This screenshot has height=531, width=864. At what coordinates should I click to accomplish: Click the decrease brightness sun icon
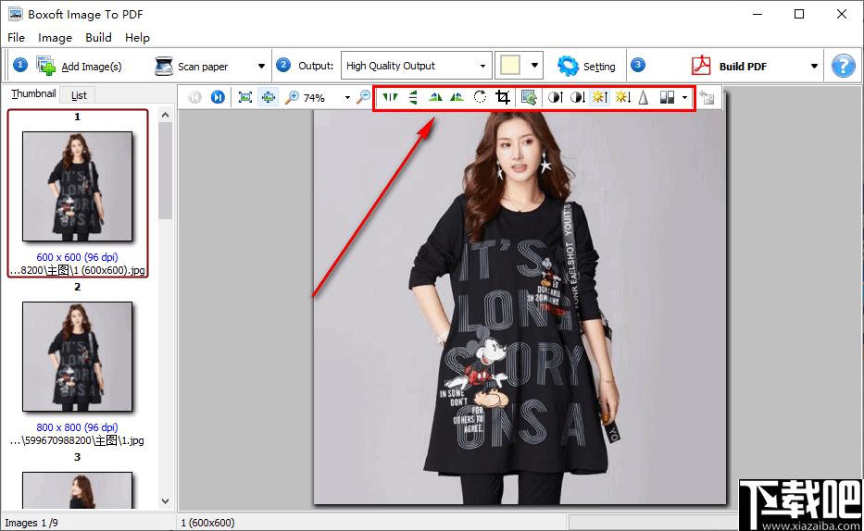(622, 97)
